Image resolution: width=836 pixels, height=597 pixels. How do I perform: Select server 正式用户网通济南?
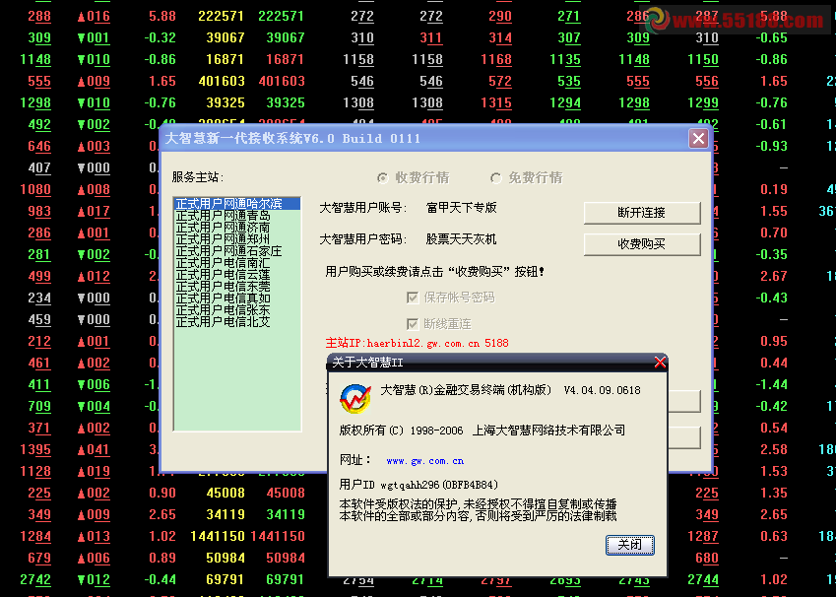tap(237, 228)
